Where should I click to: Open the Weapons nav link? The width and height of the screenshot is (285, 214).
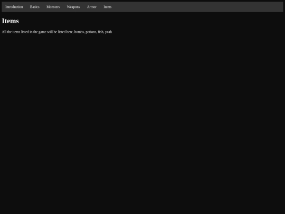(73, 7)
